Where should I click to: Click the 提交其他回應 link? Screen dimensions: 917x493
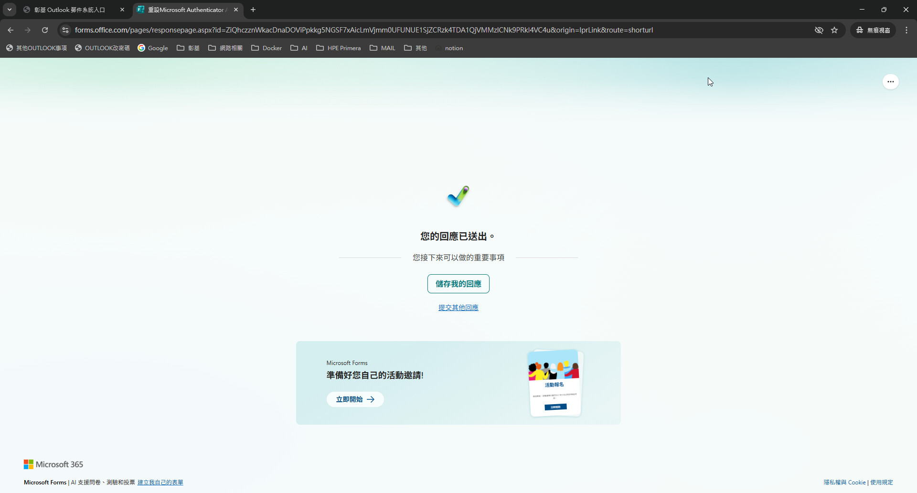[458, 308]
